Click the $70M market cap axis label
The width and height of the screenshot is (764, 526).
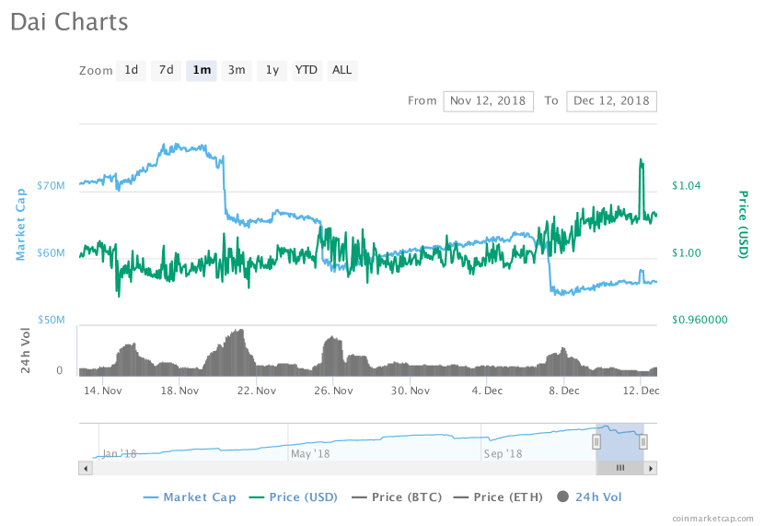[51, 186]
